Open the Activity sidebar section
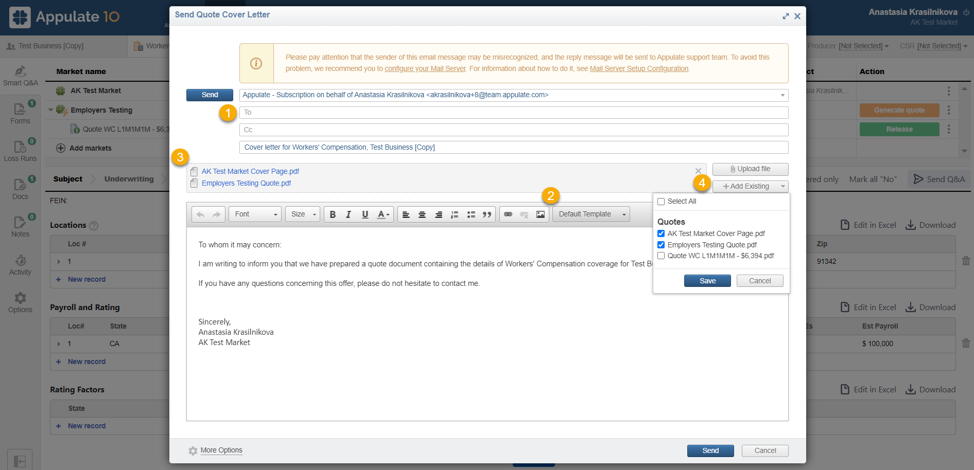This screenshot has height=470, width=974. (x=21, y=264)
